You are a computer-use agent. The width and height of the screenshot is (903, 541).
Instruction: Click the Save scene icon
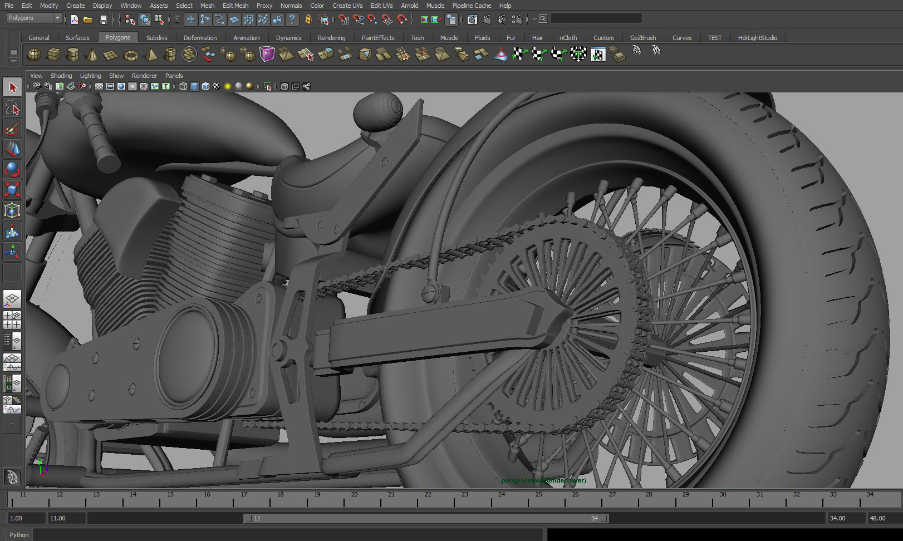103,19
